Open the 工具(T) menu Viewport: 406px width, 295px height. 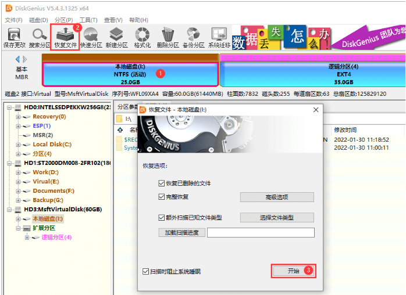(x=88, y=20)
